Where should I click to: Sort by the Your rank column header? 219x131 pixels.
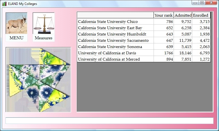click(x=163, y=15)
